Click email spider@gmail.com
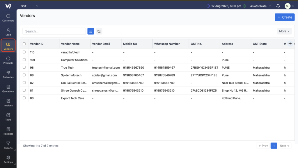 point(104,75)
